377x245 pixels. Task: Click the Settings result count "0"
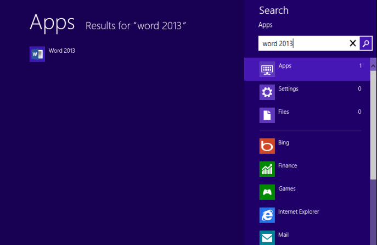coord(359,89)
